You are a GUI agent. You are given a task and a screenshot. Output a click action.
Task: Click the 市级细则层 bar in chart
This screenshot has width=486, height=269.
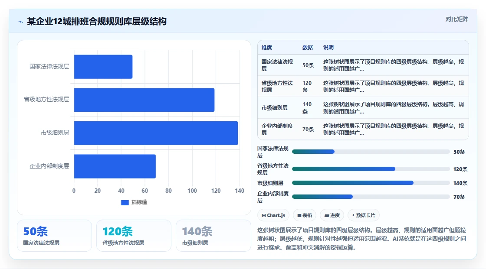click(x=156, y=133)
